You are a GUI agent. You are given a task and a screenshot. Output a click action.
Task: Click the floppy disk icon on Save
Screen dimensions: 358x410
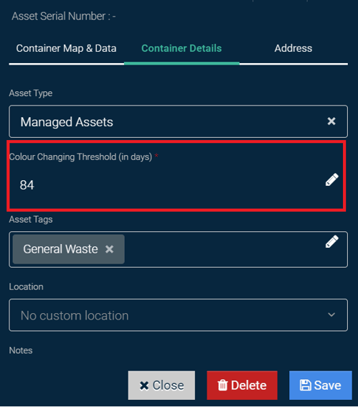[305, 385]
